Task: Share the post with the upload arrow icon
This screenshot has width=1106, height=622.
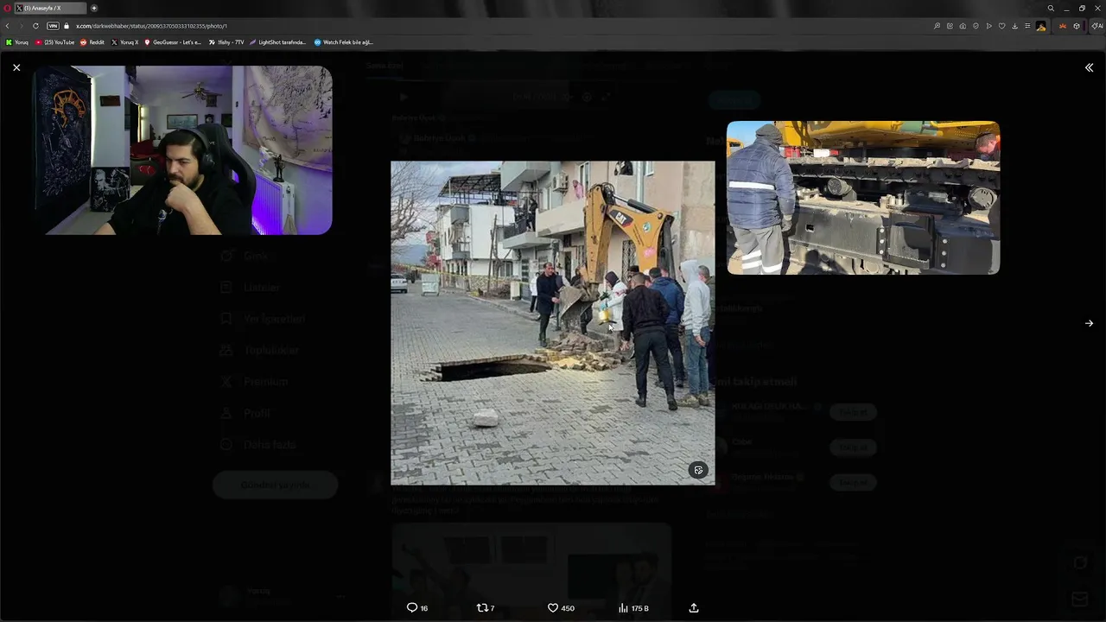Action: [694, 608]
